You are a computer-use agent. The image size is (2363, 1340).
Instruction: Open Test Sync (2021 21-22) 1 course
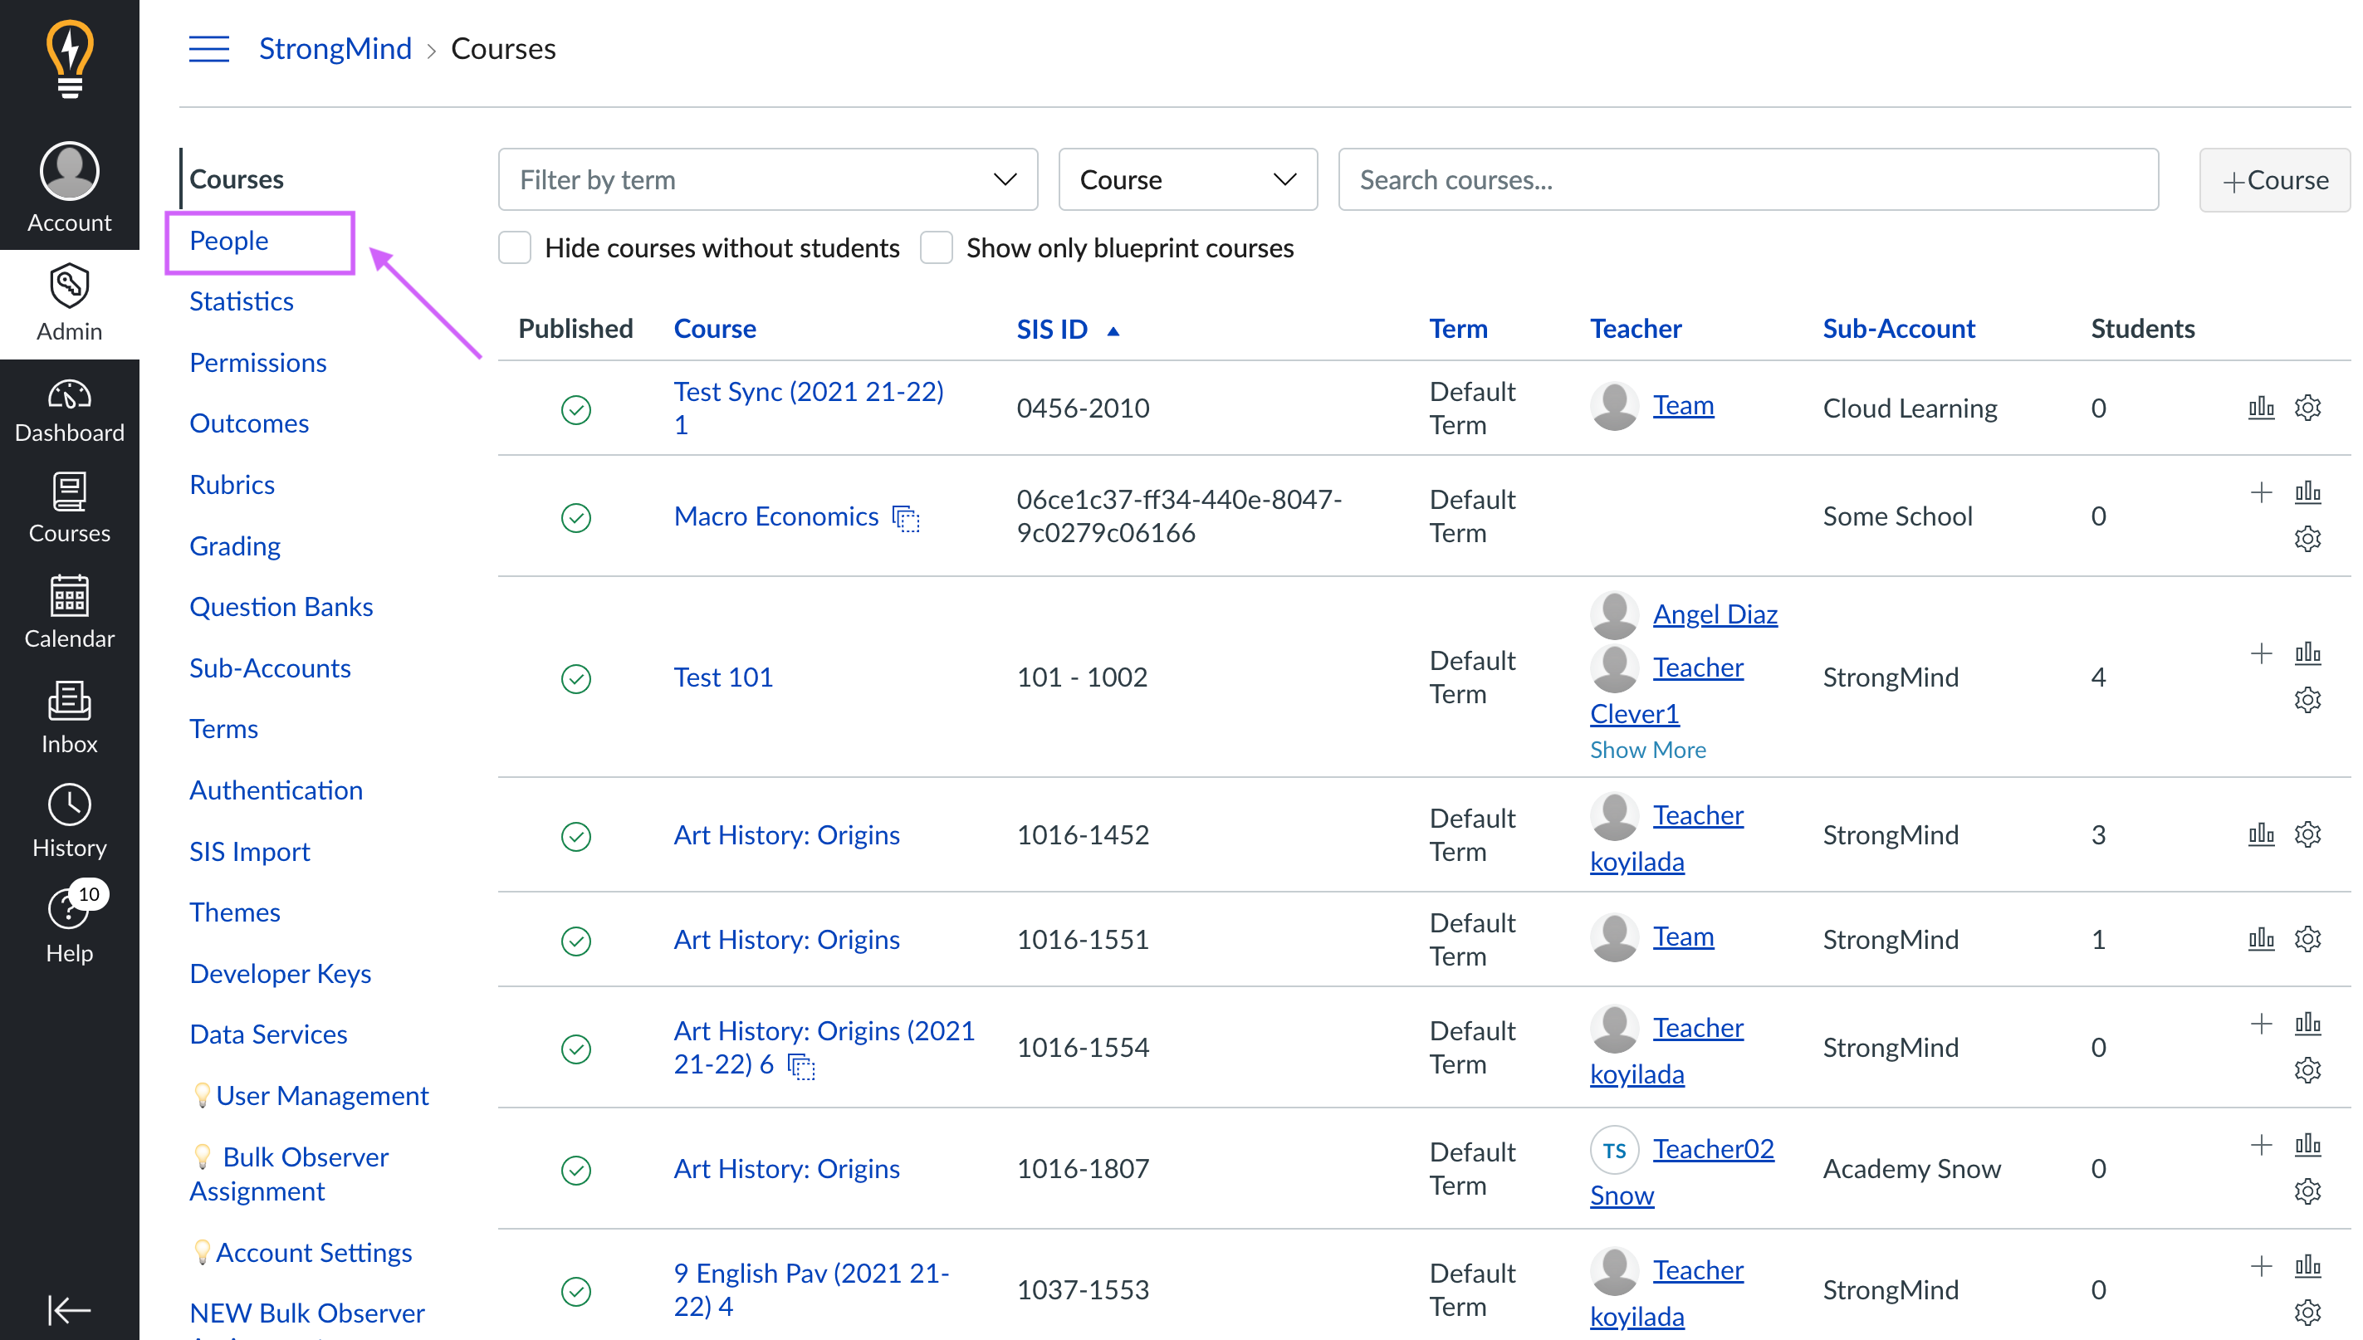coord(808,408)
